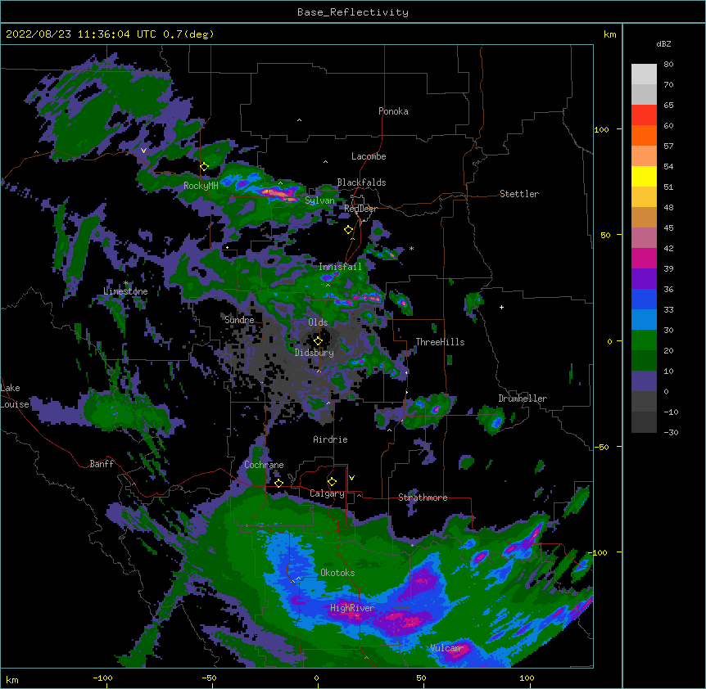The image size is (706, 689).
Task: Select the RedDeer label
Action: point(360,209)
